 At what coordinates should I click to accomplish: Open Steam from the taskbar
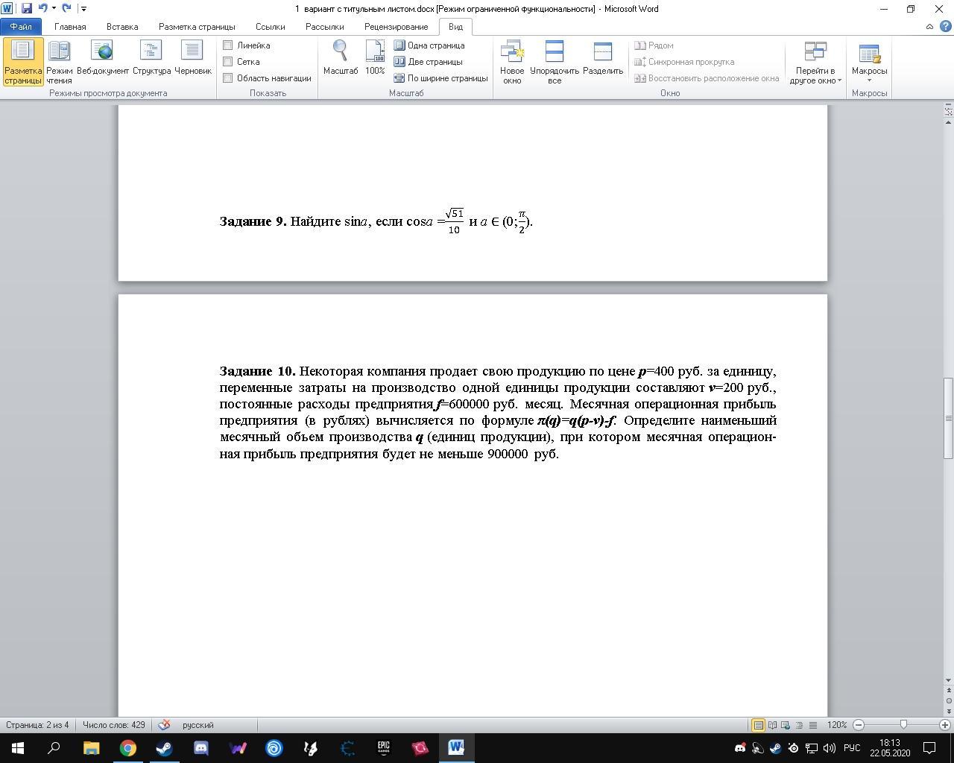[164, 747]
